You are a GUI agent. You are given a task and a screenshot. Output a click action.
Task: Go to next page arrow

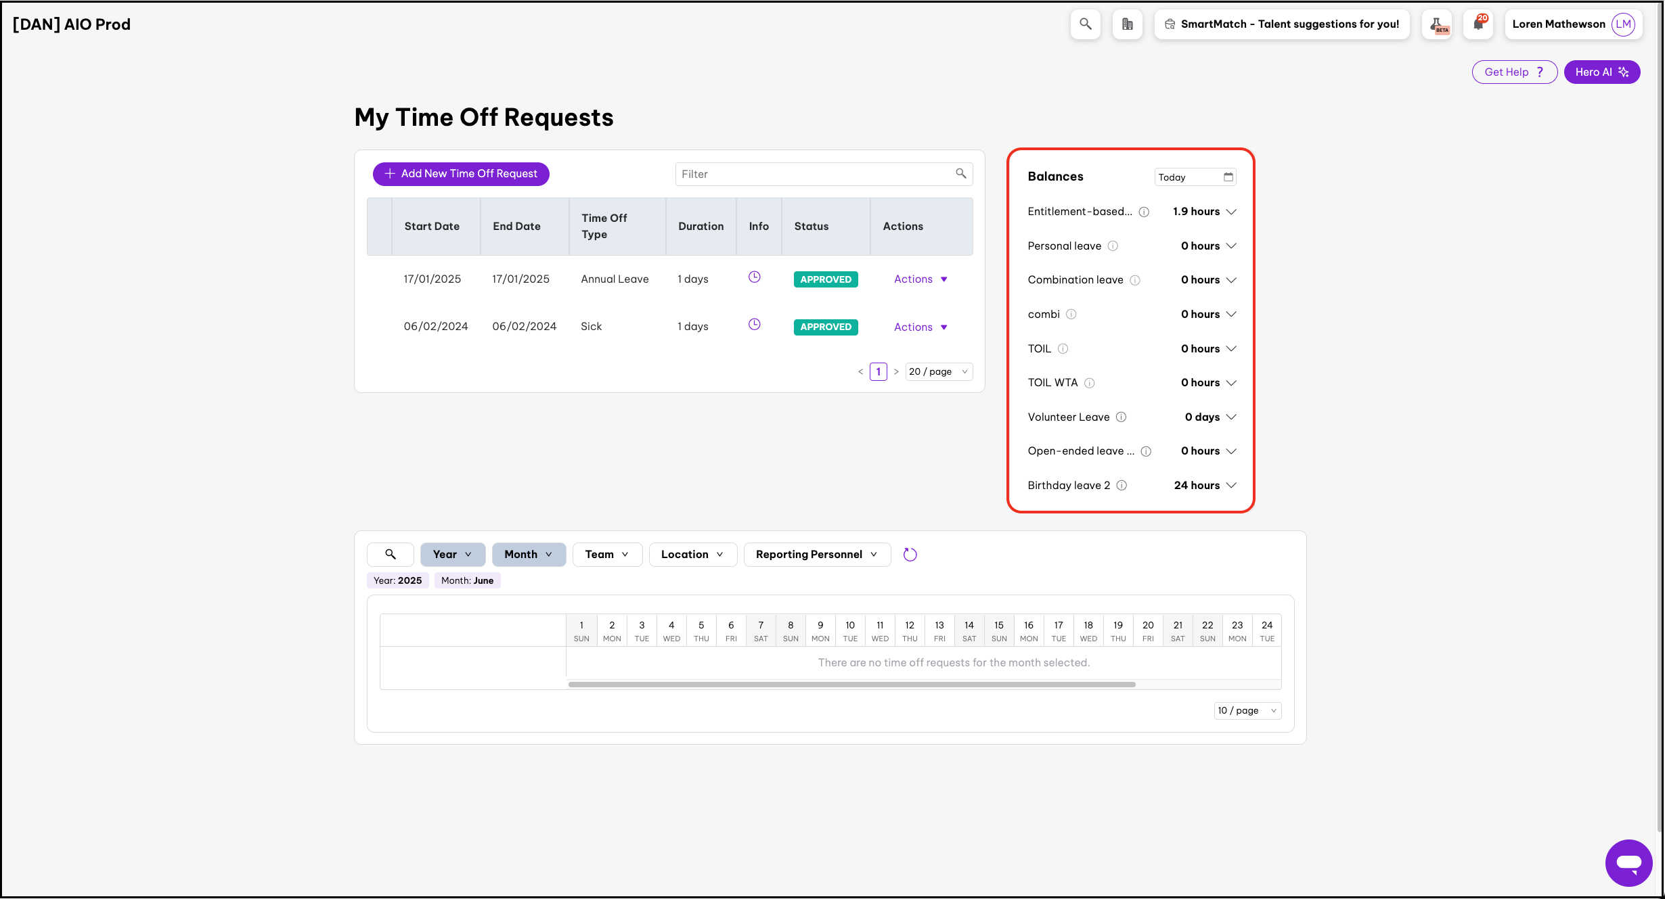896,372
